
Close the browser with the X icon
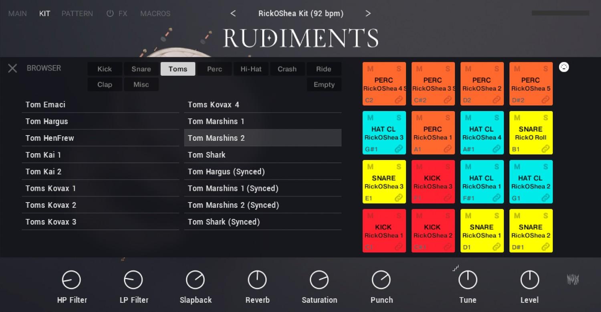[12, 68]
